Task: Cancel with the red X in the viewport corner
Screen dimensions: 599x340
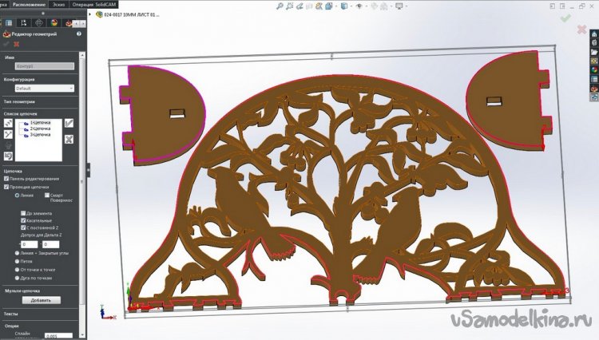Action: 582,30
